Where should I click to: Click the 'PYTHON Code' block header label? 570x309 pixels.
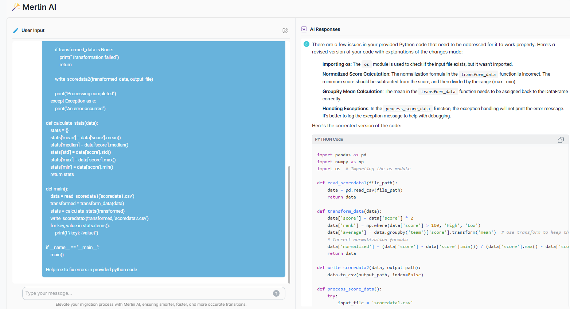(329, 139)
